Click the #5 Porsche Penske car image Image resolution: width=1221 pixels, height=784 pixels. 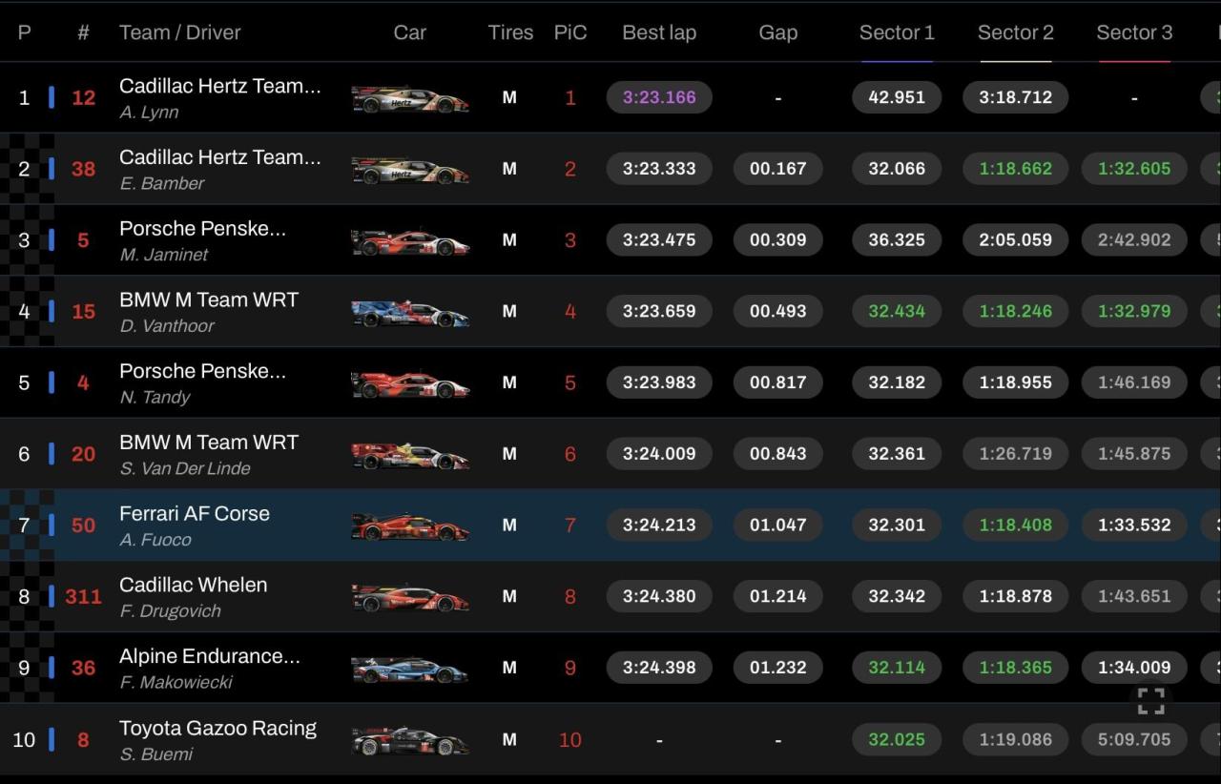(x=409, y=241)
